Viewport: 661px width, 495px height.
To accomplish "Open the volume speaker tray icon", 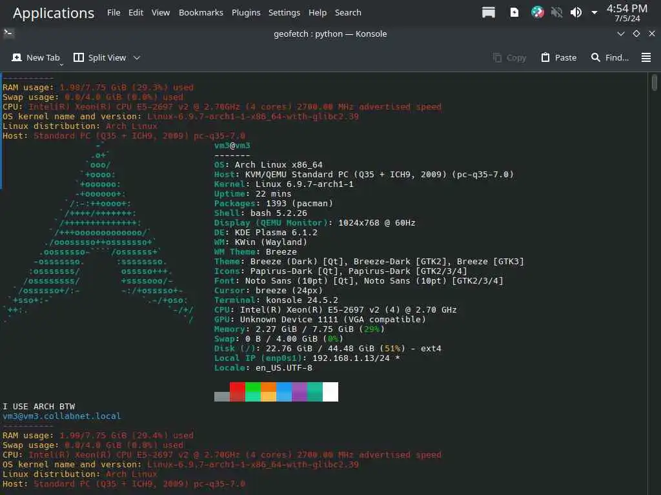I will [x=576, y=12].
